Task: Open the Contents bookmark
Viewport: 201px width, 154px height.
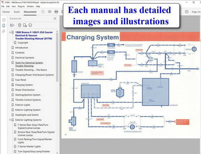Action: 20,53
